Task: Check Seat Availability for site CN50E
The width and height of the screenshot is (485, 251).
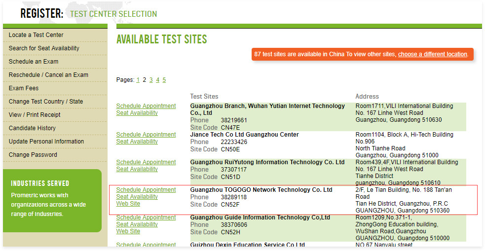Action: pyautogui.click(x=137, y=141)
